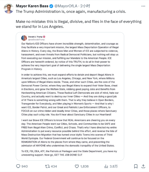Screen dimensions: 149x172
Task: Open the three-dot more options menu
Action: [x=143, y=6]
